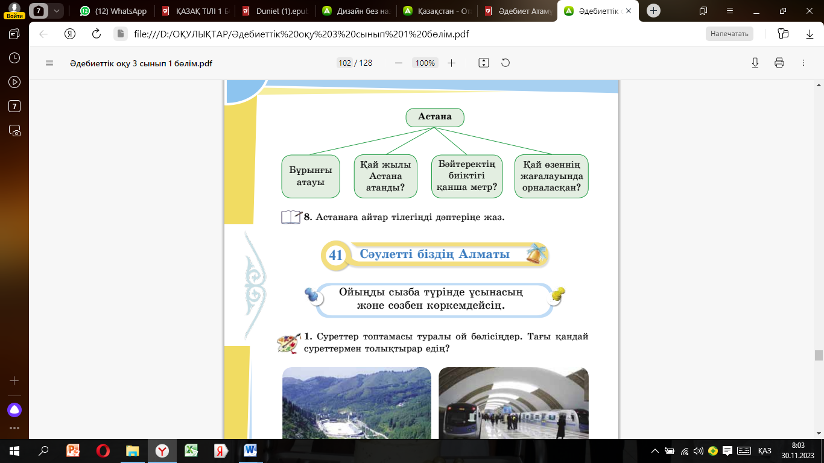Switch to the Дизайн без названия tab
The width and height of the screenshot is (824, 463).
coord(356,11)
